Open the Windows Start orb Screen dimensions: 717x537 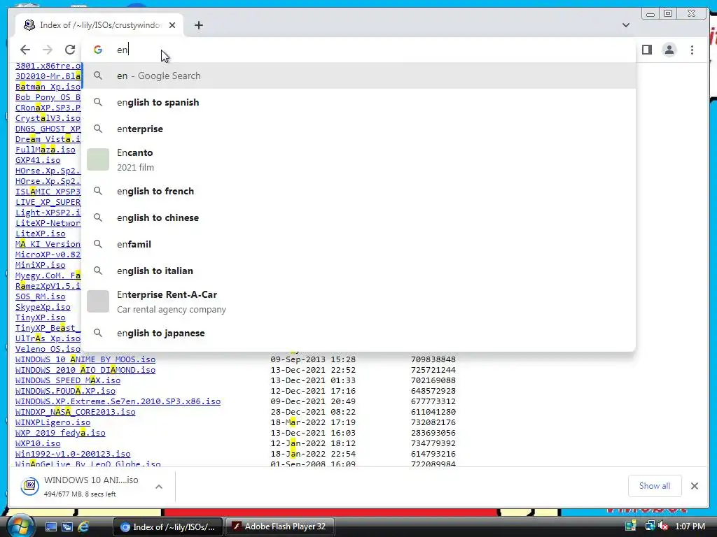point(20,527)
